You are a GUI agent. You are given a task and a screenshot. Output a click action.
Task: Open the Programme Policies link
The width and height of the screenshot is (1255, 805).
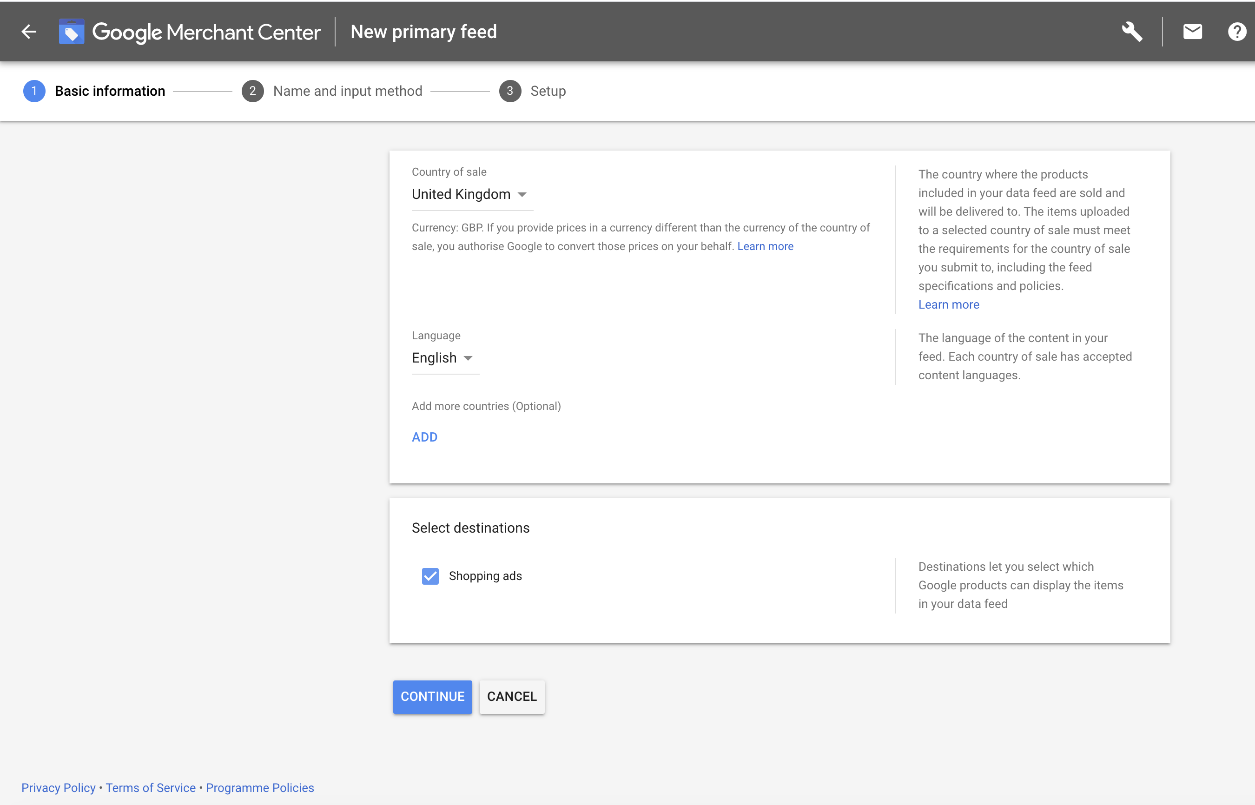tap(259, 787)
